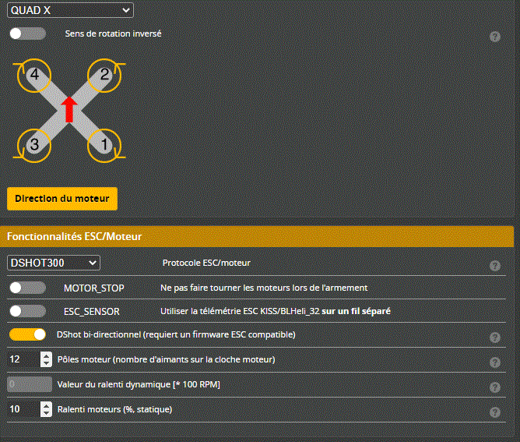Click help icon for ralenti dynamique value
This screenshot has width=520, height=442.
click(494, 387)
